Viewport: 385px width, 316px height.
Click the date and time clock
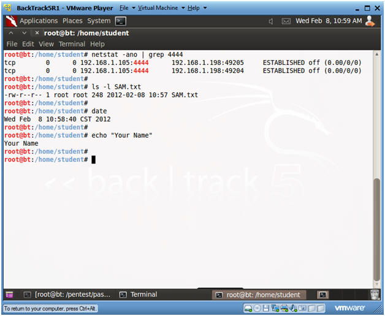click(329, 21)
